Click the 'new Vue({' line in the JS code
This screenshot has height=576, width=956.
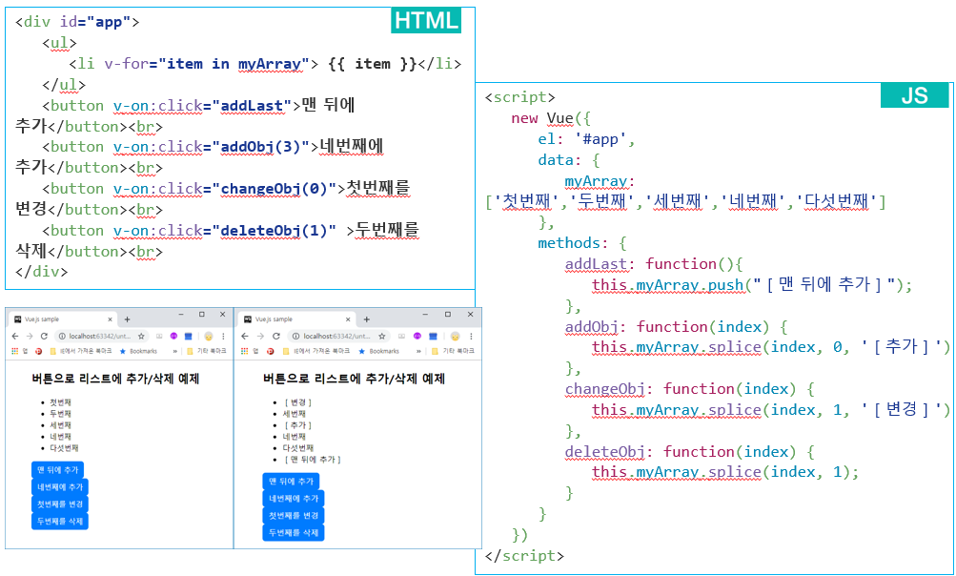coord(551,118)
